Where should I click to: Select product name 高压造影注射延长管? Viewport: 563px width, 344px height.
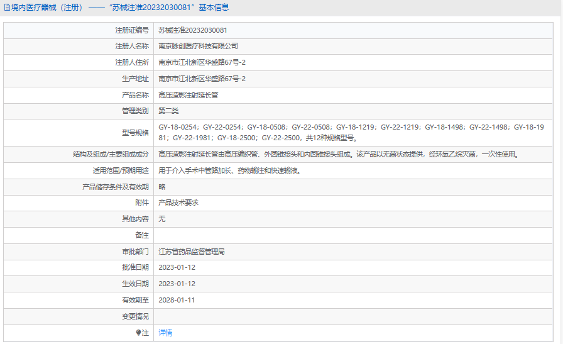point(189,95)
